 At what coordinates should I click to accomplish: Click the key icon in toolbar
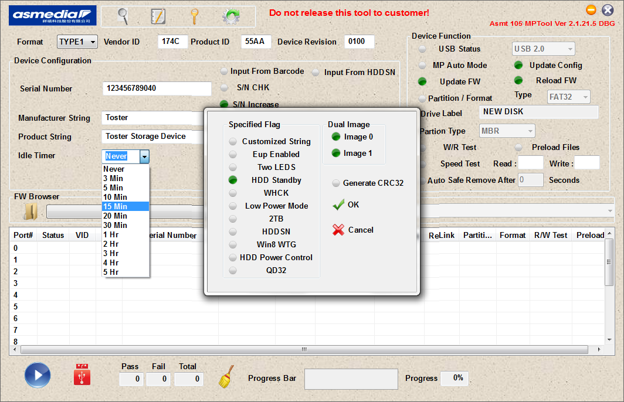pyautogui.click(x=194, y=16)
